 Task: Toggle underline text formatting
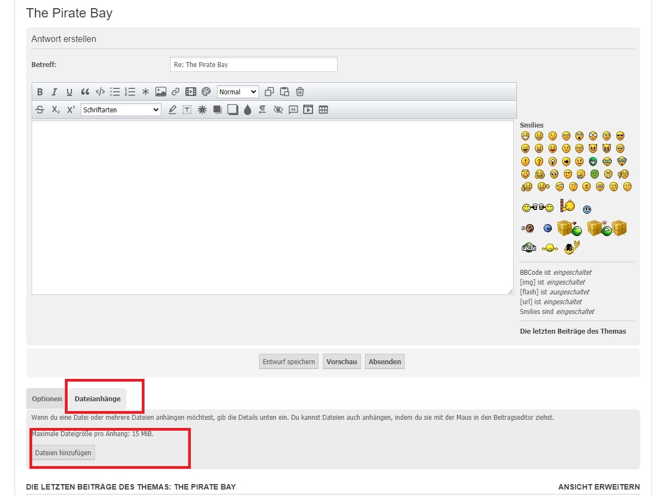(69, 92)
